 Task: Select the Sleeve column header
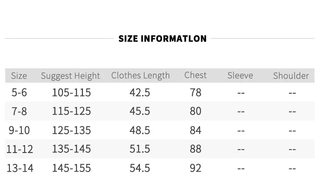[x=240, y=76]
